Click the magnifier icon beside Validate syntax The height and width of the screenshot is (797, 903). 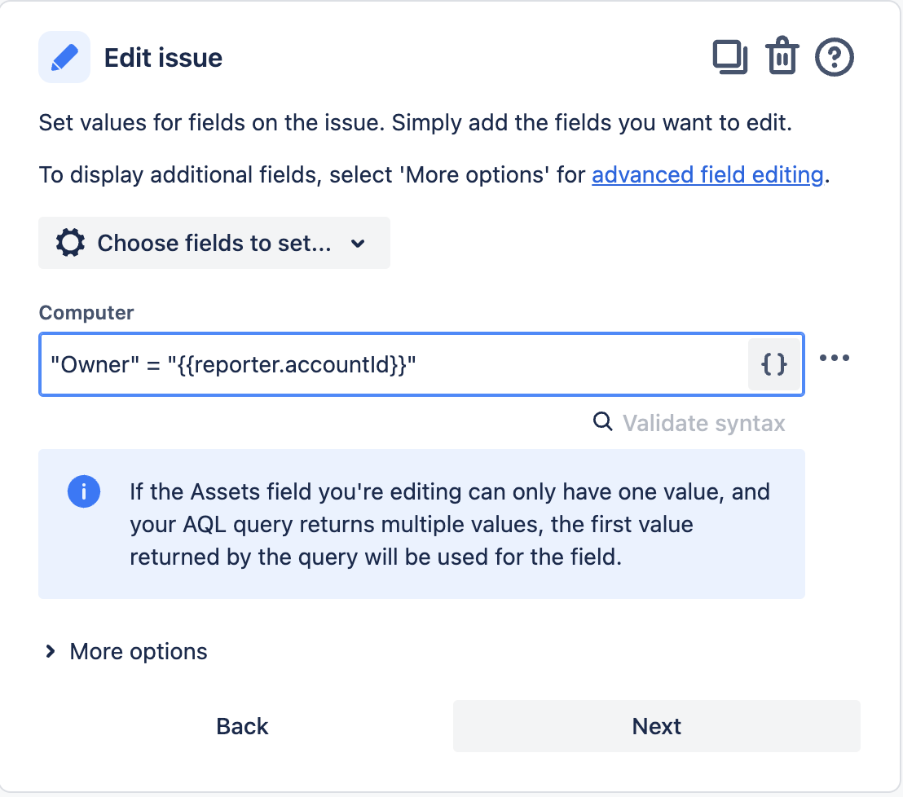point(602,421)
